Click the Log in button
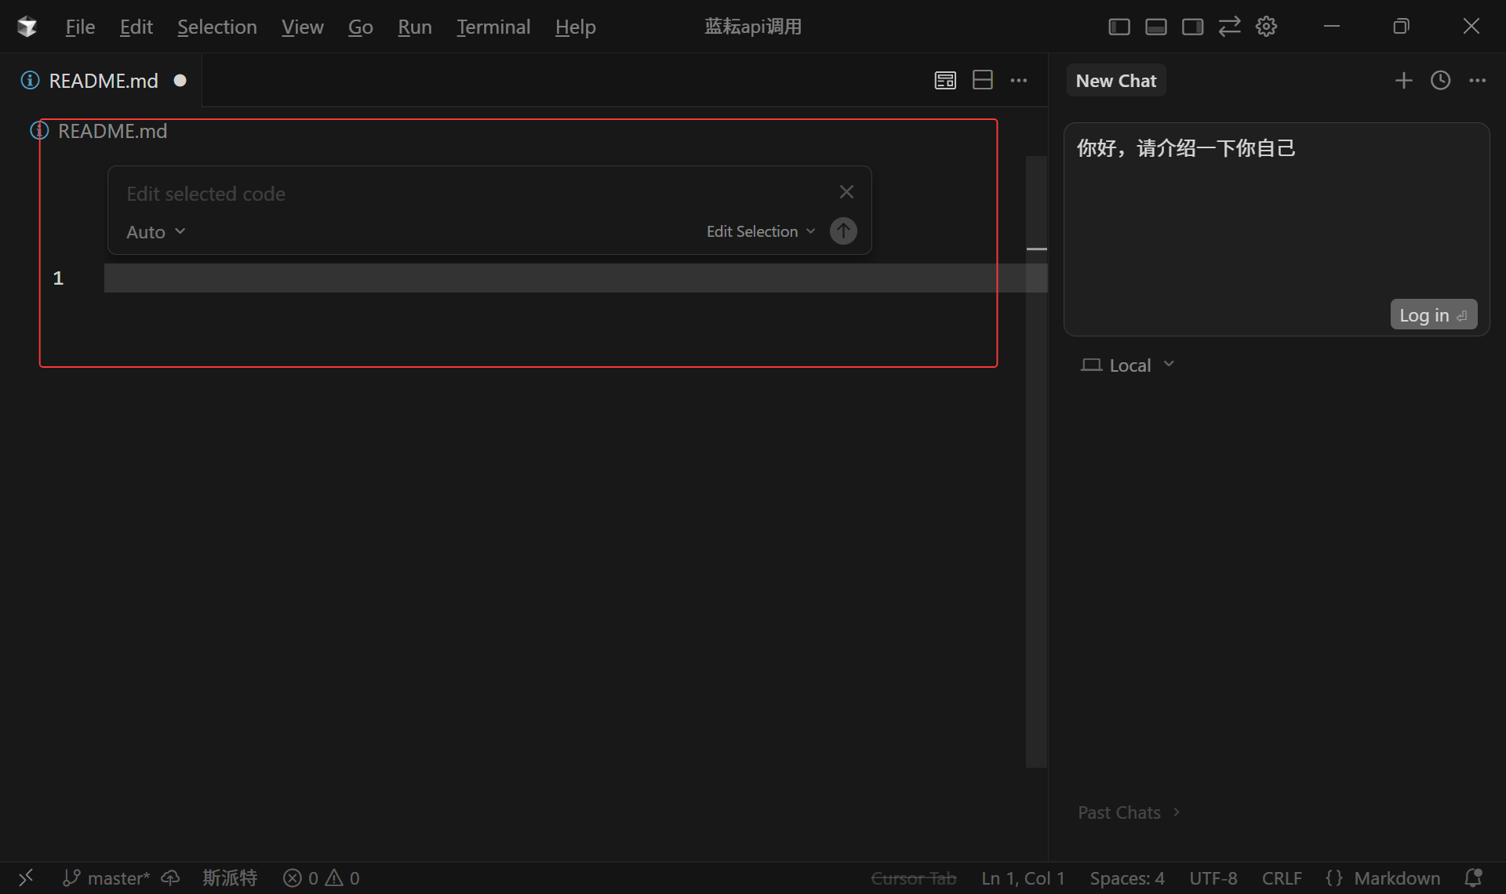This screenshot has width=1506, height=894. [1432, 314]
